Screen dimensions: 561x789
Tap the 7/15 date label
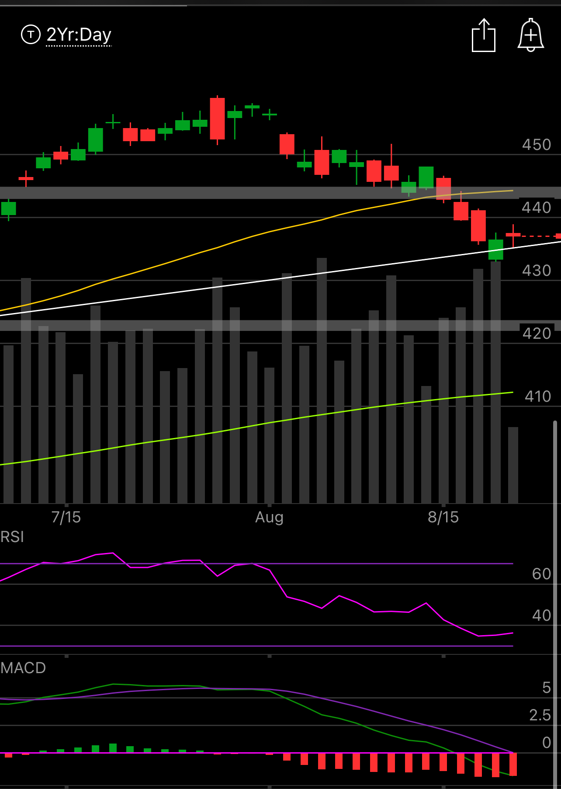coord(66,517)
